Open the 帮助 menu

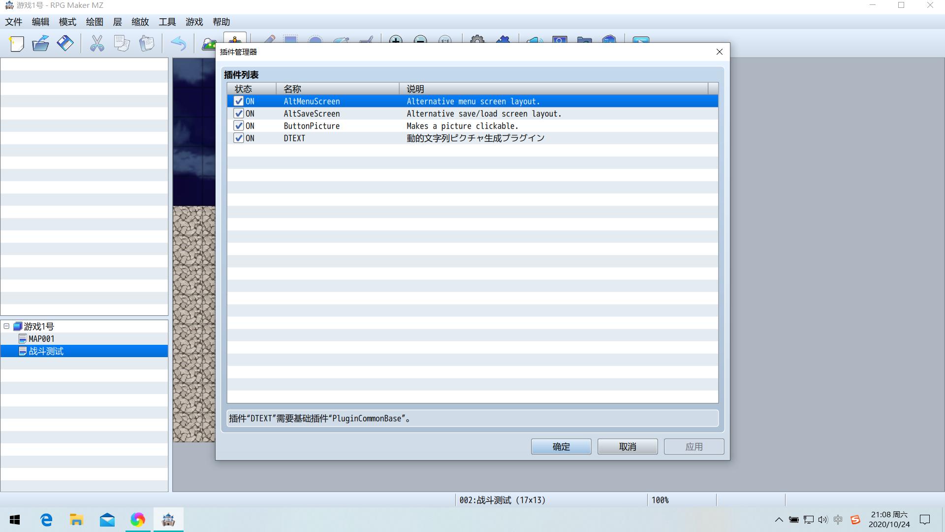click(x=221, y=22)
